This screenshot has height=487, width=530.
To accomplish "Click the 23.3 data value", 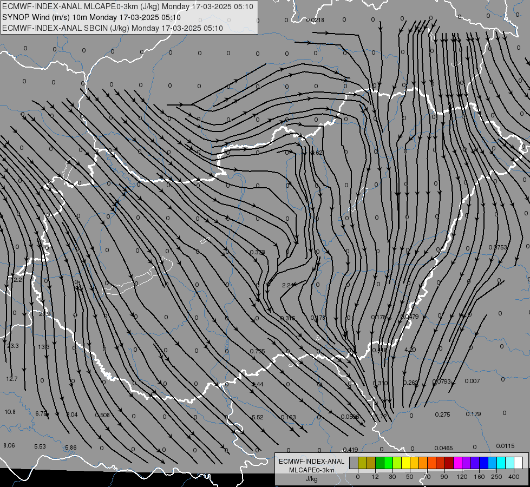I will pos(13,346).
